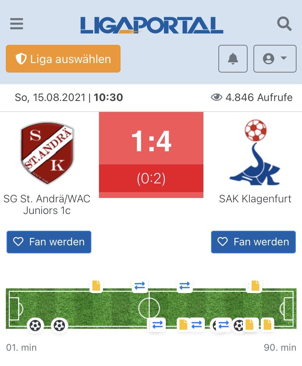
Task: Open SAK Klagenfurt club logo
Action: [x=255, y=152]
